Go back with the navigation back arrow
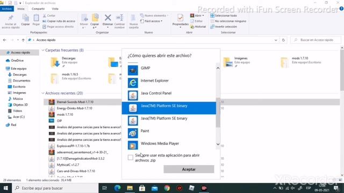Screen dimensions: 344x193 point(5,40)
